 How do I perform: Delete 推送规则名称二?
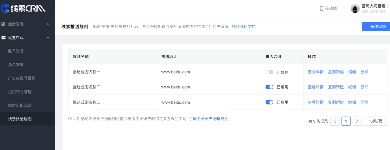point(364,87)
